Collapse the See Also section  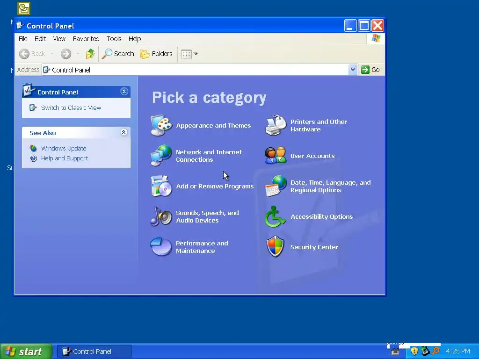point(123,132)
